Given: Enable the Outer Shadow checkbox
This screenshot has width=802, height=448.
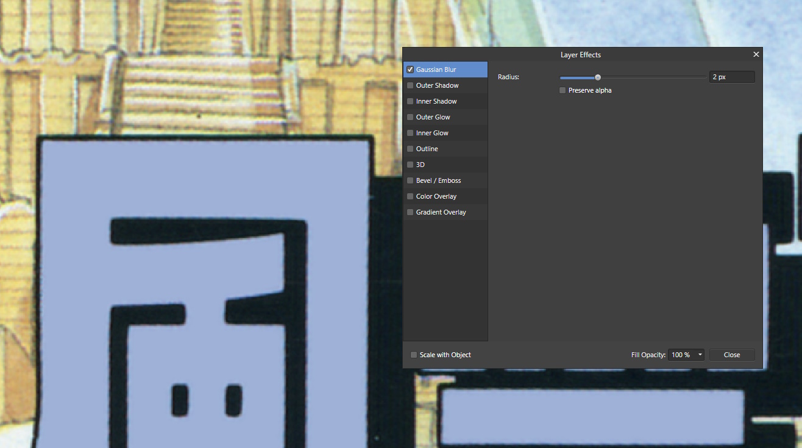Looking at the screenshot, I should coord(410,85).
